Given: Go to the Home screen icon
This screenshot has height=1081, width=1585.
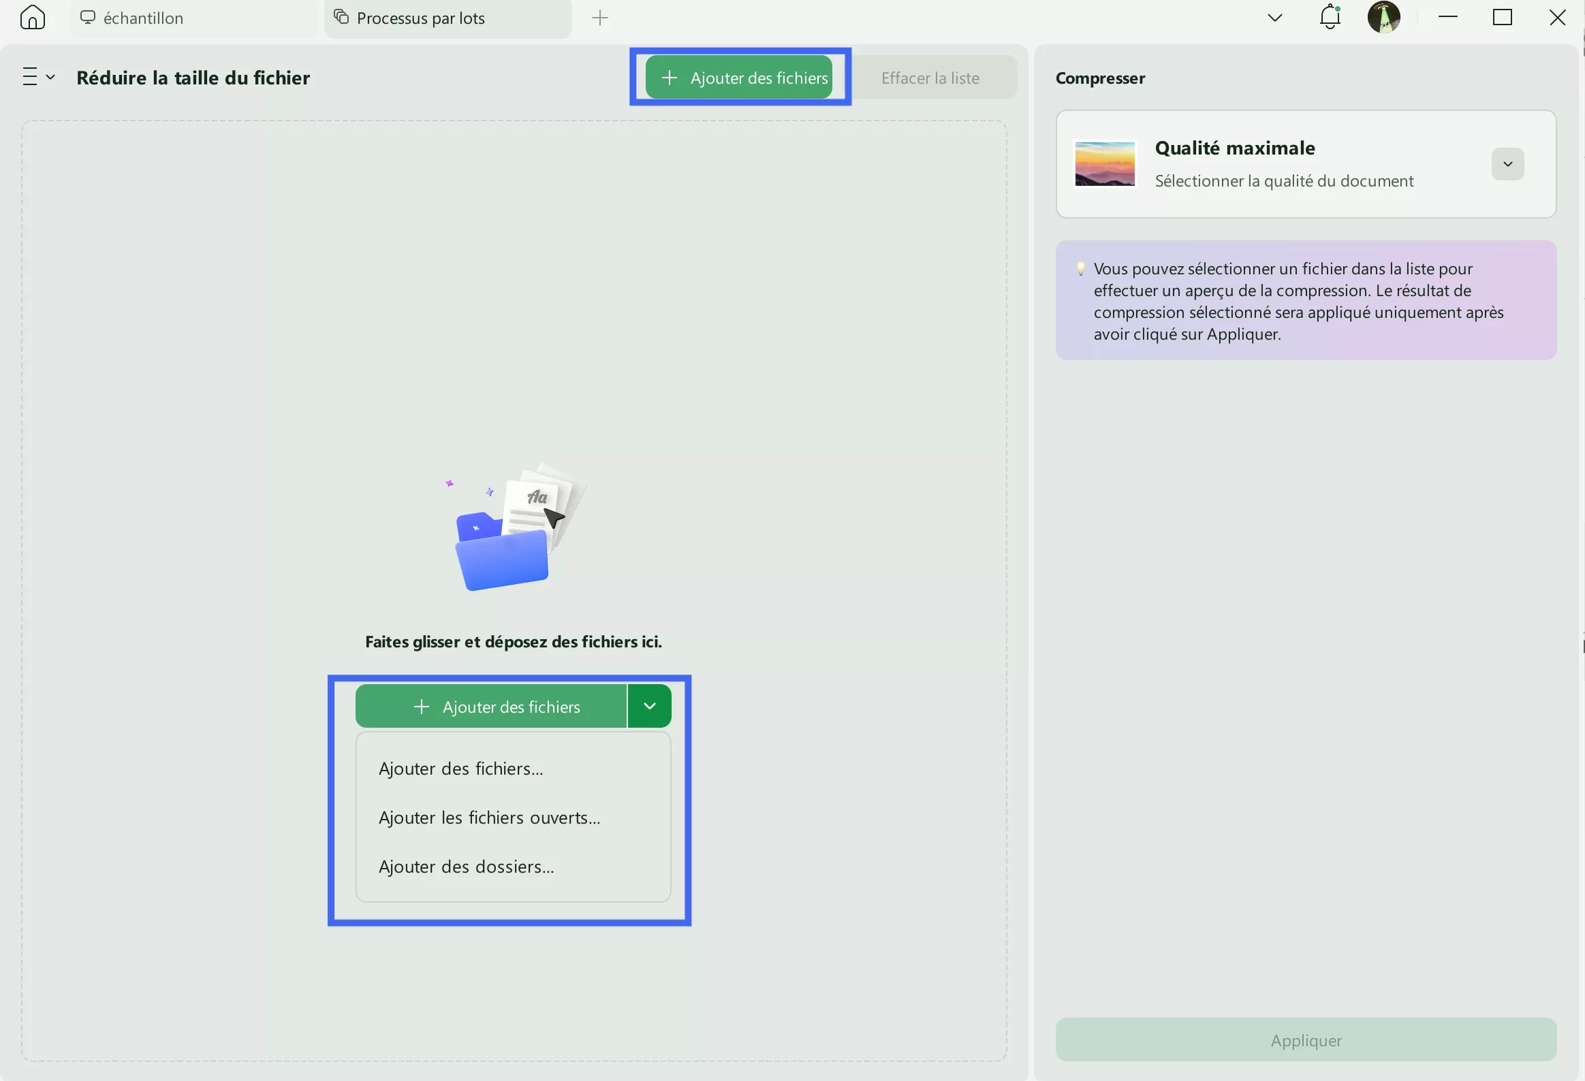Looking at the screenshot, I should pyautogui.click(x=32, y=18).
